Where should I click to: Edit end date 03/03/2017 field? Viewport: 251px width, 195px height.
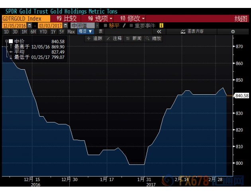point(50,25)
